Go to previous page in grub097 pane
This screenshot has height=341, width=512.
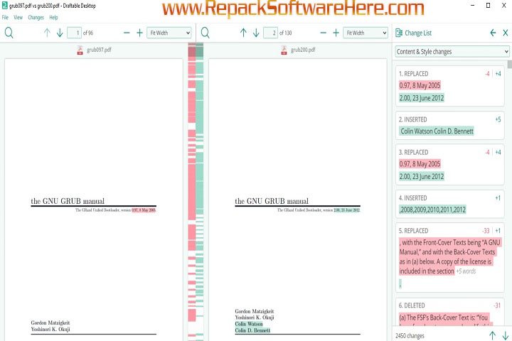point(47,33)
